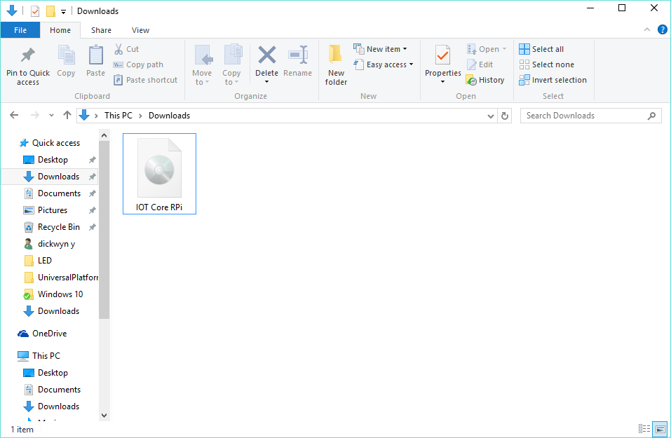Screen dimensions: 671x438
Task: Click Copy path in the Clipboard group
Action: [138, 64]
